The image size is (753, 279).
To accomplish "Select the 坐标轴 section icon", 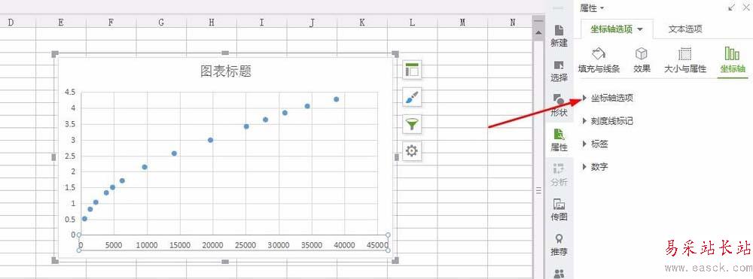I will coord(732,62).
